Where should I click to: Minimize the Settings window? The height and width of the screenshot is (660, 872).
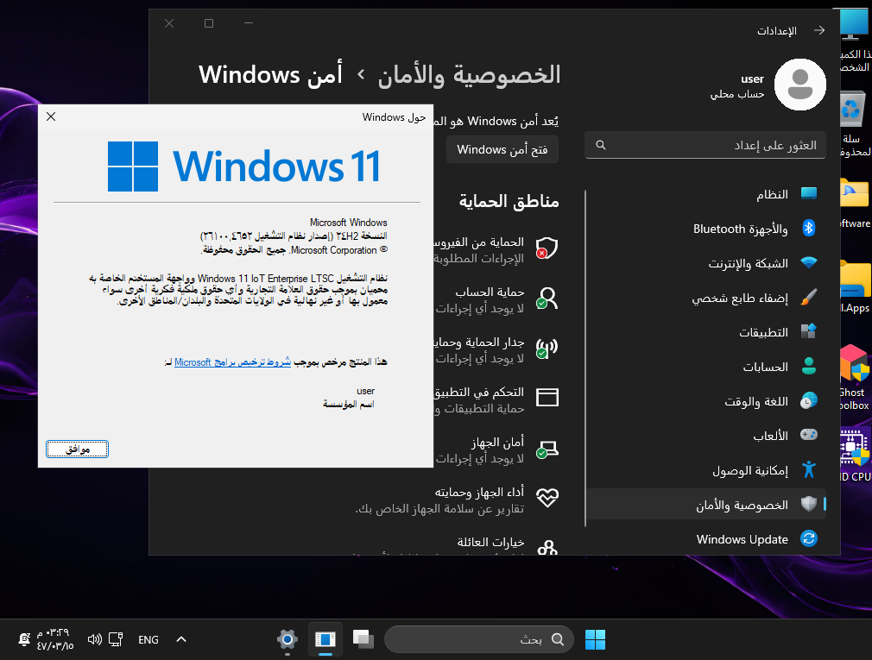249,23
